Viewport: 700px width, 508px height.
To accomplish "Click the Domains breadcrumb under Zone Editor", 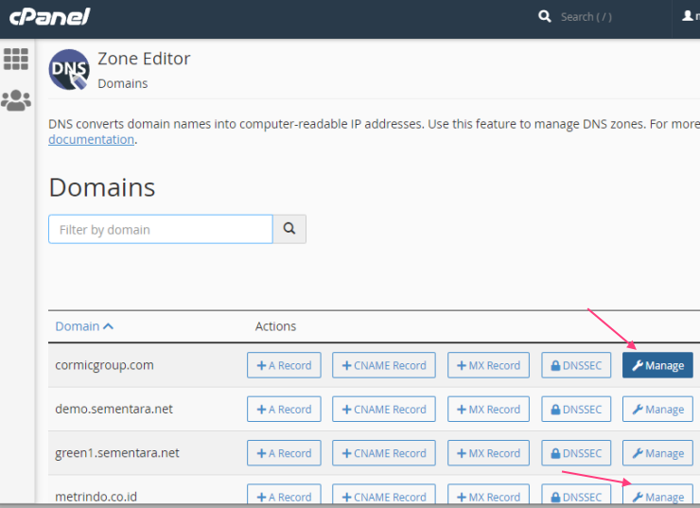I will point(123,83).
